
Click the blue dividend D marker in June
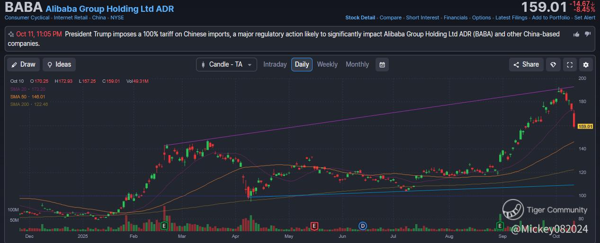pos(363,226)
